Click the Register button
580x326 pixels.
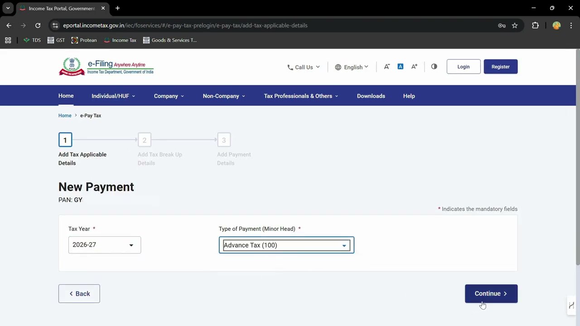(x=500, y=67)
